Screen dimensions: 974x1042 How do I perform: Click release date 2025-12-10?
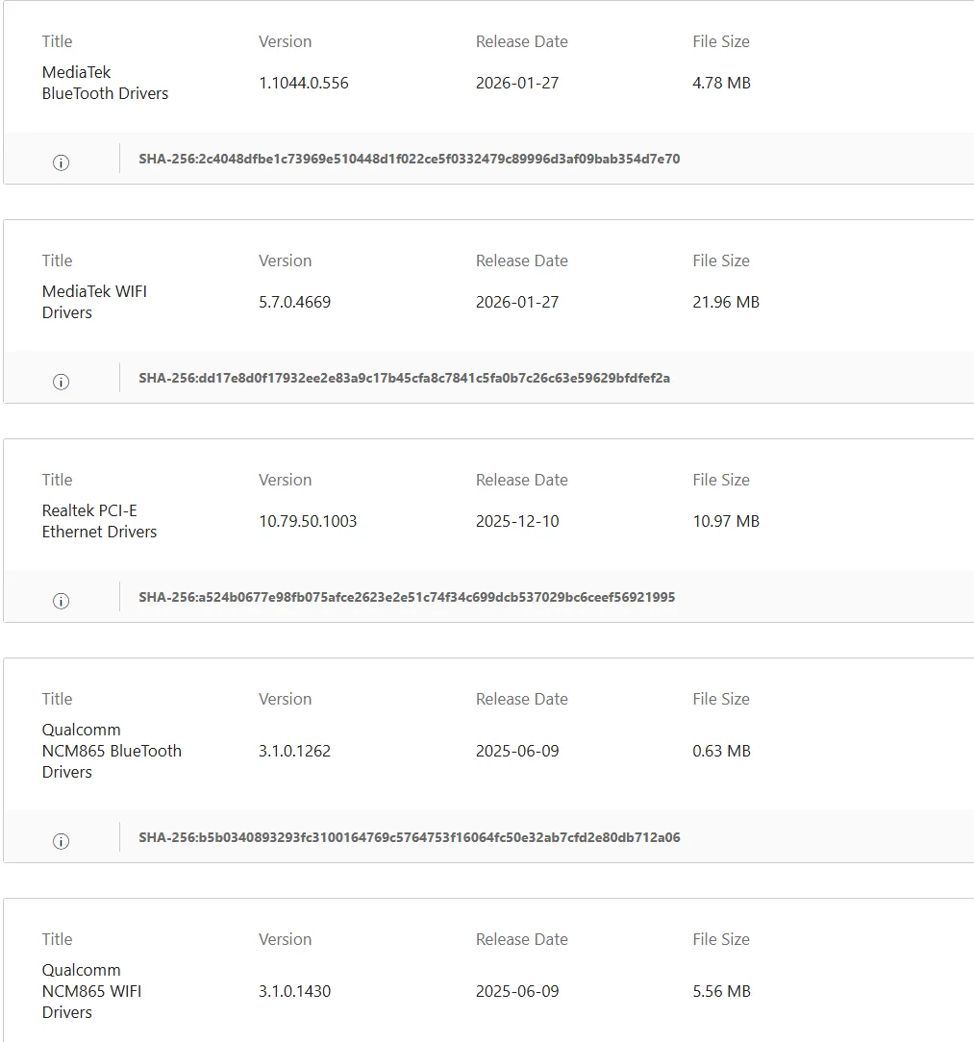pos(517,522)
